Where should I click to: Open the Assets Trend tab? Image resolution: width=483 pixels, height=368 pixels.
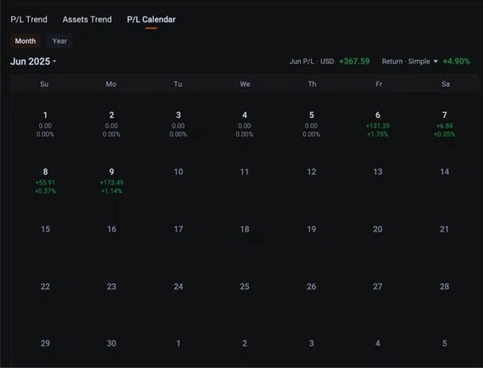[x=87, y=19]
